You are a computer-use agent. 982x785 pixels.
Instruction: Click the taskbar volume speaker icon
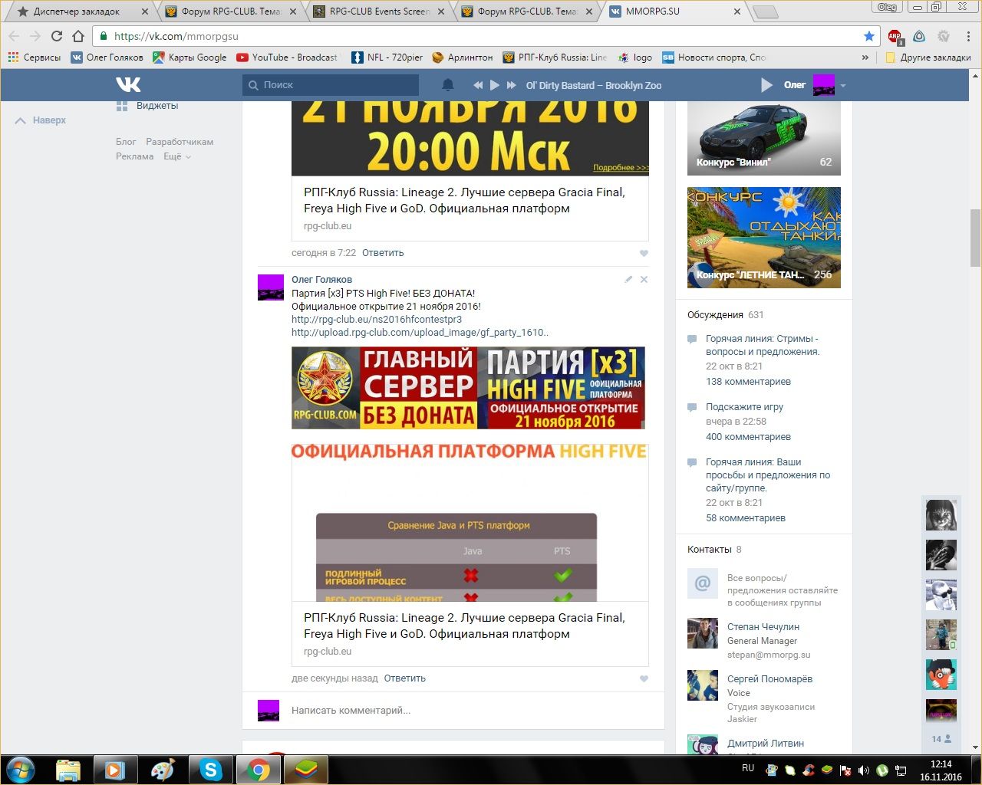point(863,770)
